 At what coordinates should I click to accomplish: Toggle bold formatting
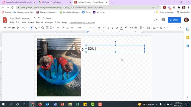[108, 28]
